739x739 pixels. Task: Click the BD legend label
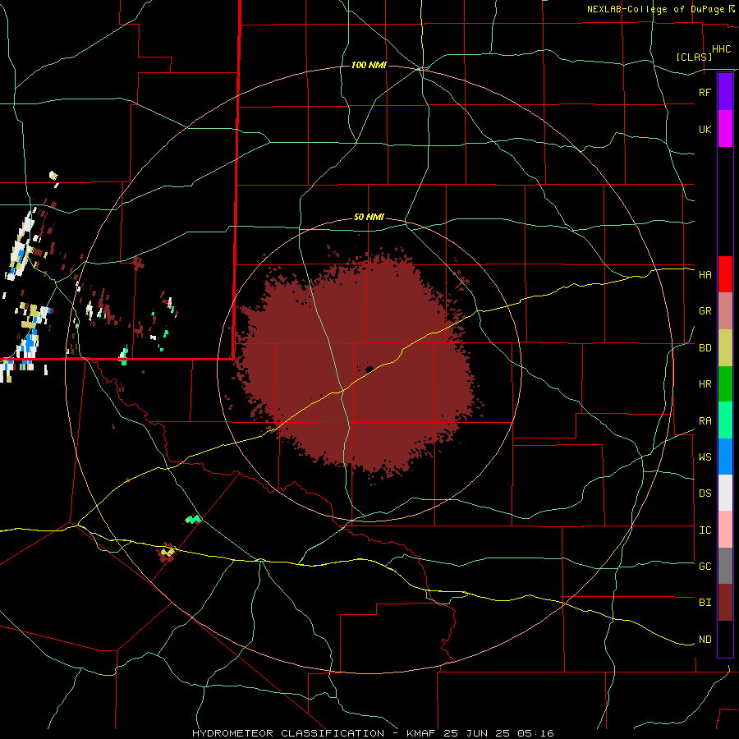[x=705, y=348]
